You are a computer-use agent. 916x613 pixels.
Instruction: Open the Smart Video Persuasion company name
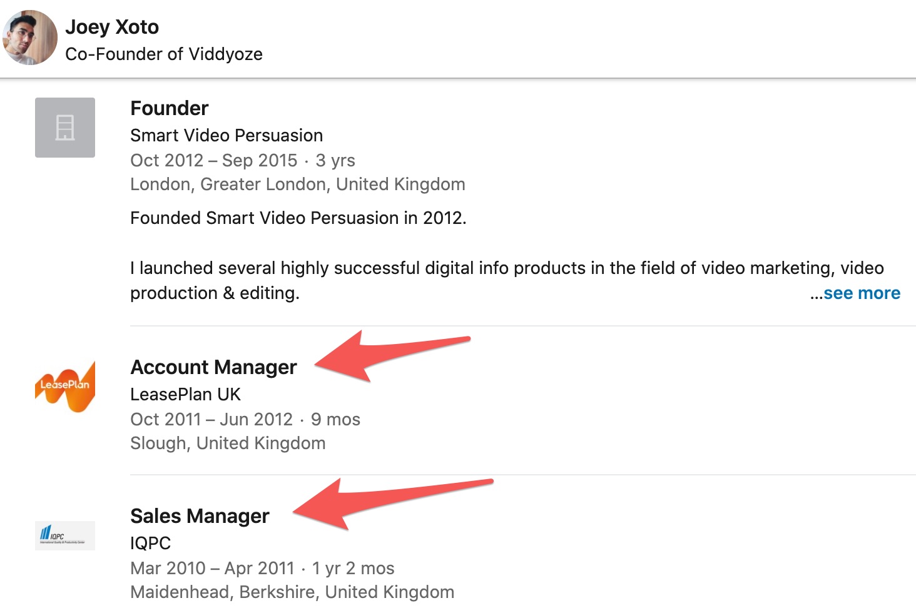(x=226, y=136)
